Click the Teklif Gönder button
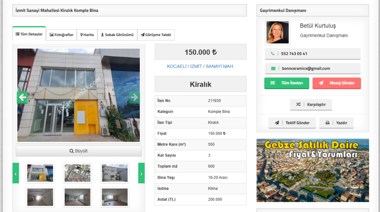Image resolution: width=380 pixels, height=212 pixels. [292, 123]
